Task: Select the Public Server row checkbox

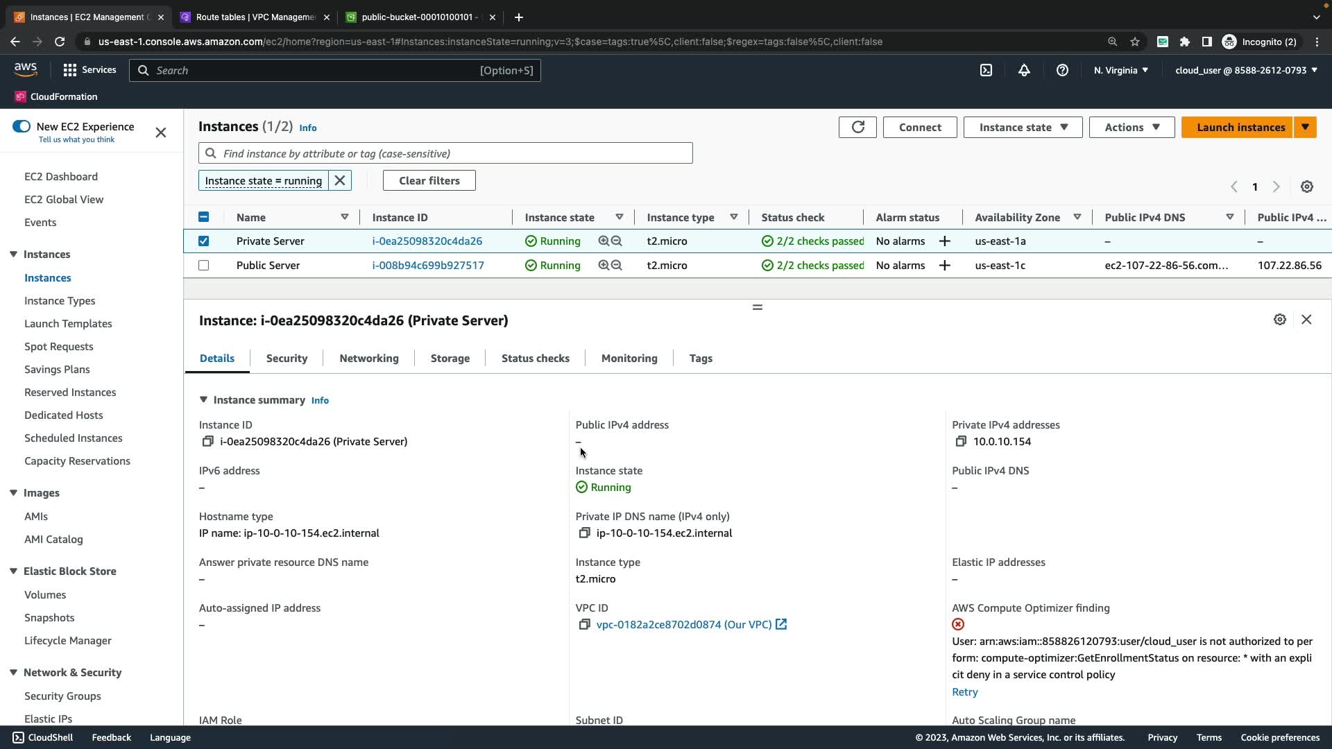Action: [203, 266]
